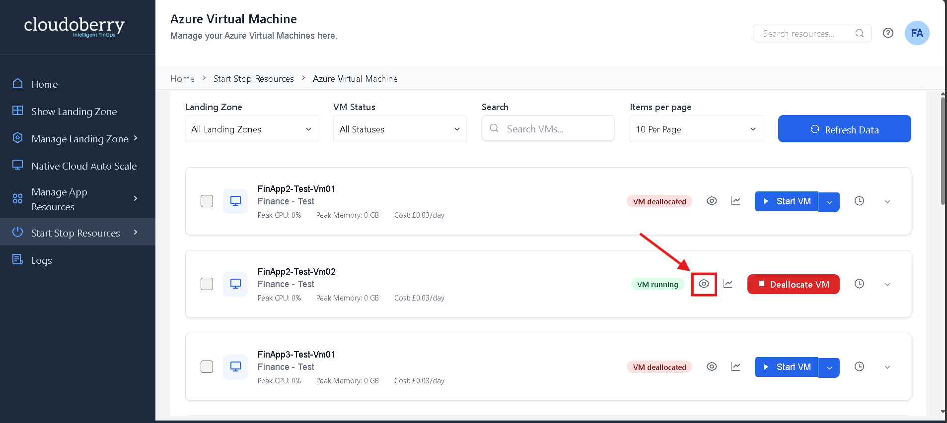
Task: Open the Landing Zone dropdown
Action: click(x=252, y=129)
